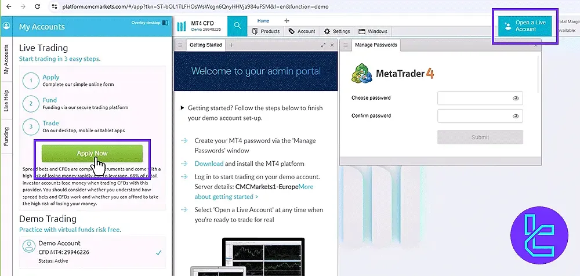Screen dimensions: 580x276
Task: Reveal the Confirm password field text
Action: pyautogui.click(x=516, y=116)
